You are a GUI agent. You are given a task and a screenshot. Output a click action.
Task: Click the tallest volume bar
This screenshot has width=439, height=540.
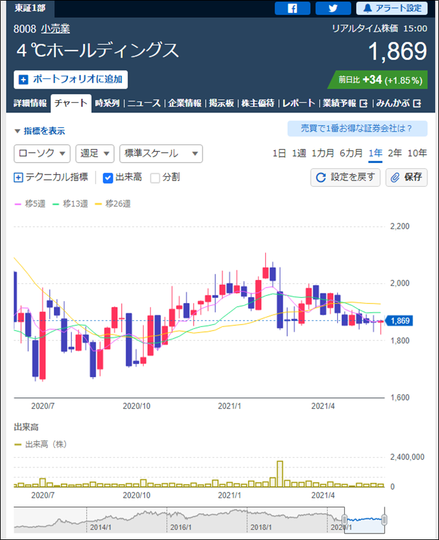tap(280, 474)
